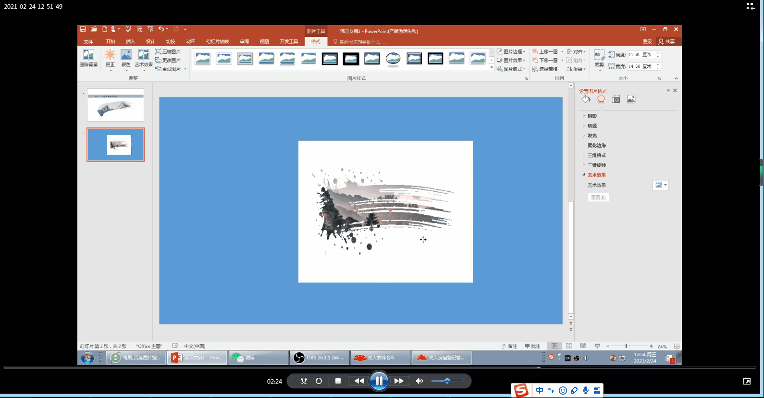Select slide 1 thumbnail
Screen dimensions: 764x398
click(115, 105)
